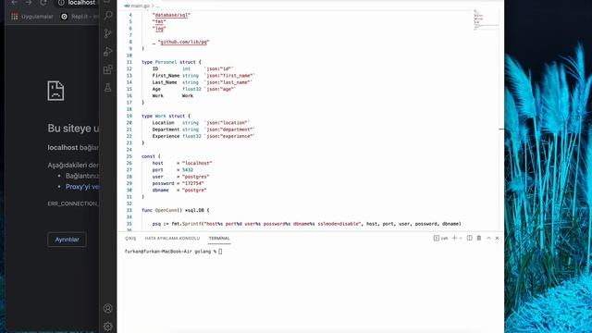The height and width of the screenshot is (333, 592).
Task: Click the minimap at the editor's right edge
Action: 486,19
